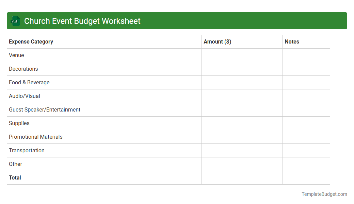
Task: Click the Amount cell for Venue
Action: coord(242,55)
